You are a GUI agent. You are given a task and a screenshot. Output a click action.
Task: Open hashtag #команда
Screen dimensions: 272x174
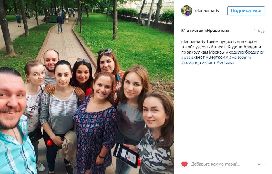(191, 63)
